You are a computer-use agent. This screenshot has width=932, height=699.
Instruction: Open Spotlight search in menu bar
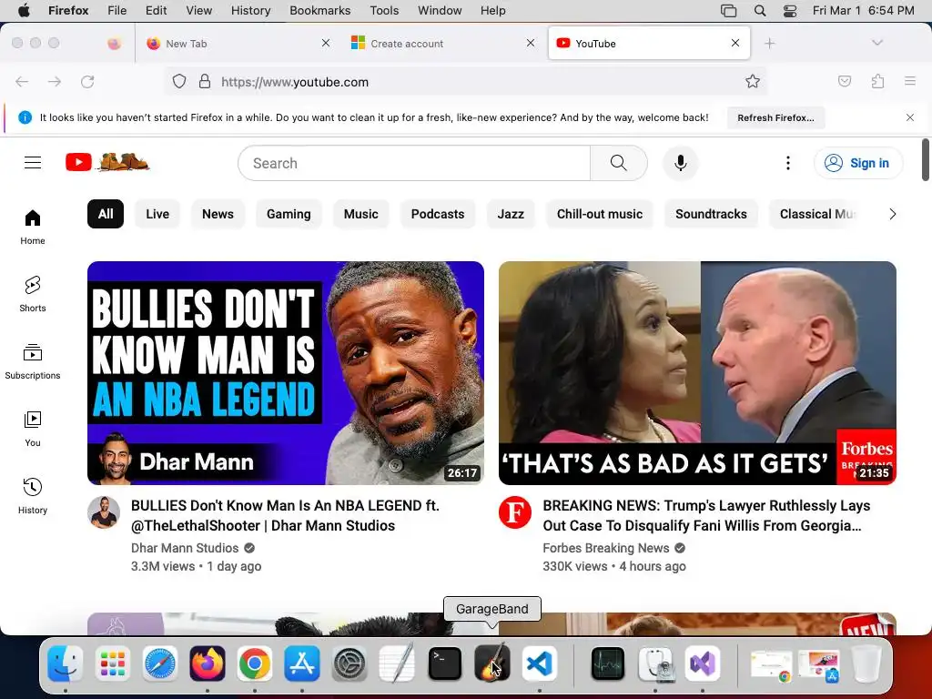(760, 11)
